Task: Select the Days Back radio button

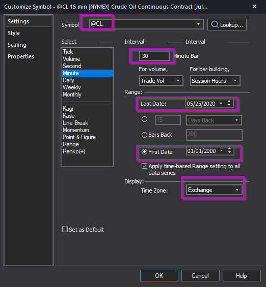Action: [145, 119]
